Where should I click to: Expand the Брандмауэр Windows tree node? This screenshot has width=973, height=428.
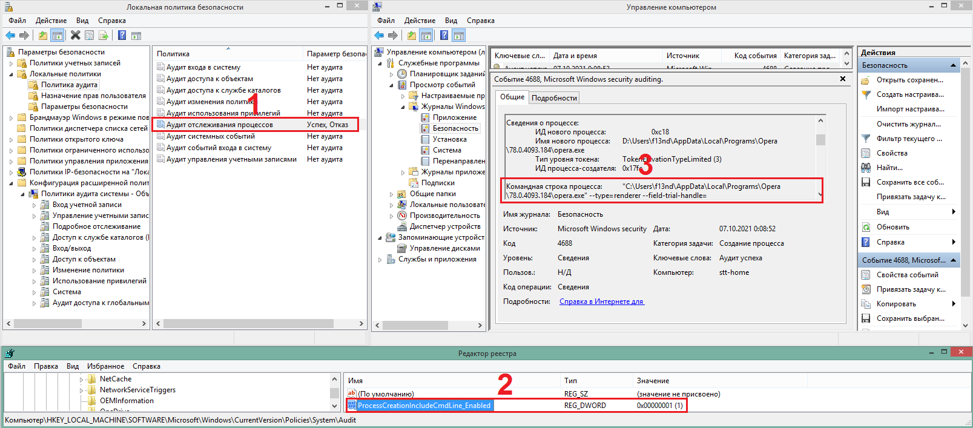click(x=12, y=117)
